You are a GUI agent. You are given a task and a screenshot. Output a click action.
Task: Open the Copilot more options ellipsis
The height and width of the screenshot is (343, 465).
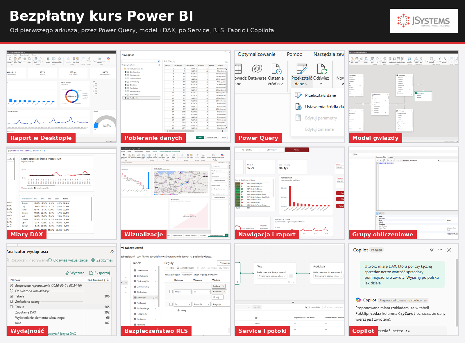pos(440,250)
